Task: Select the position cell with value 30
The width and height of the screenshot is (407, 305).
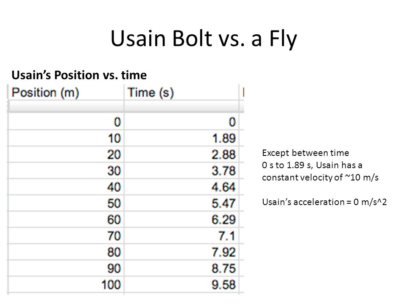Action: coord(66,171)
